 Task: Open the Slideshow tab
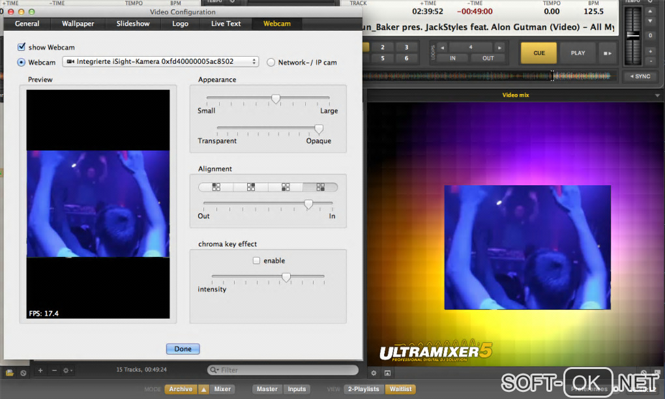(x=133, y=23)
